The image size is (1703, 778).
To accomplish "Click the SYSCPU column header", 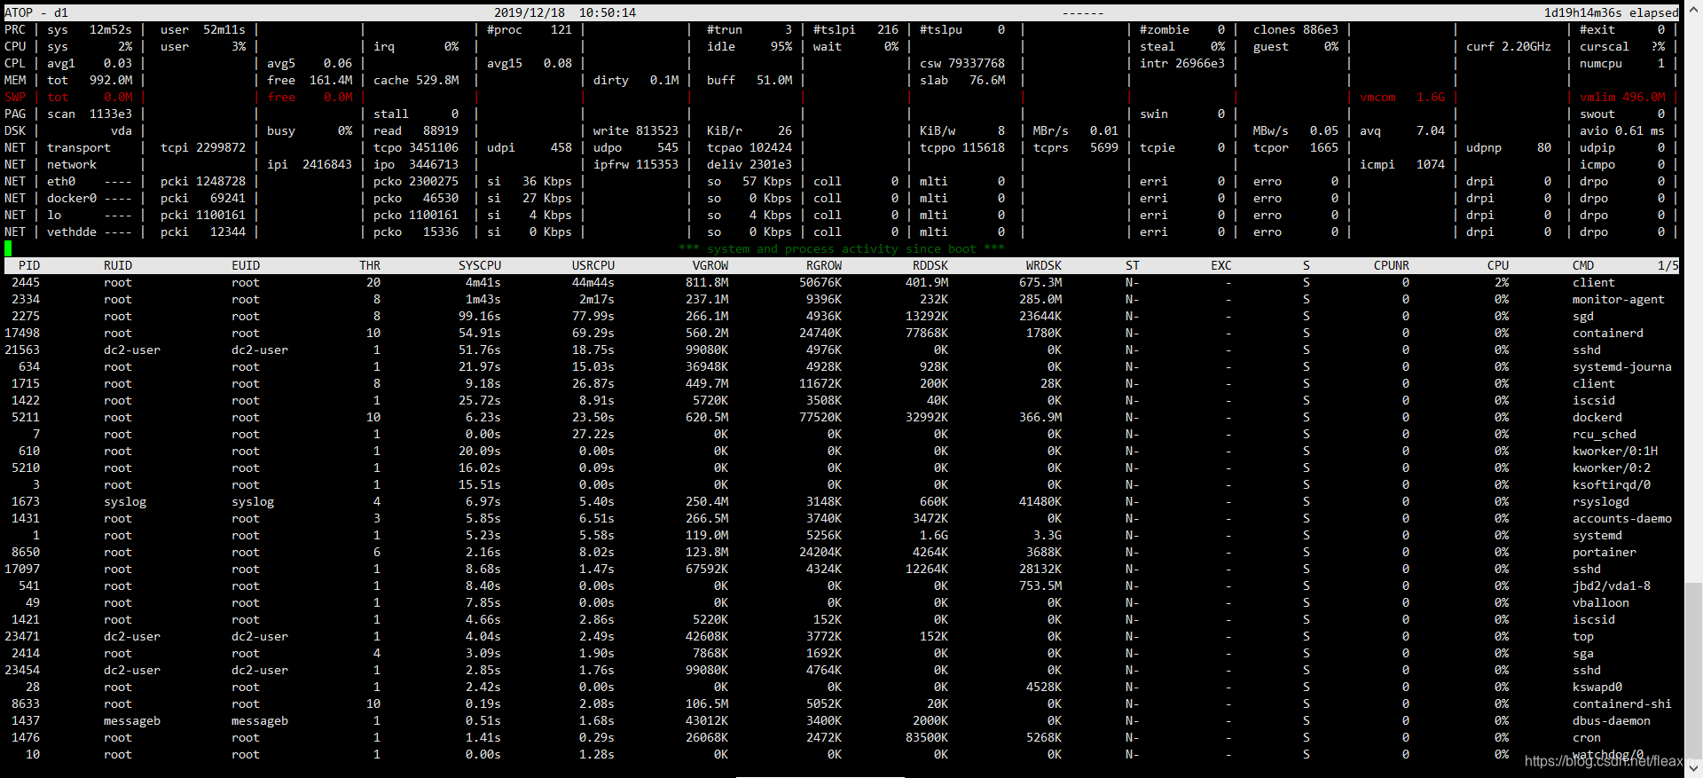I will point(480,265).
